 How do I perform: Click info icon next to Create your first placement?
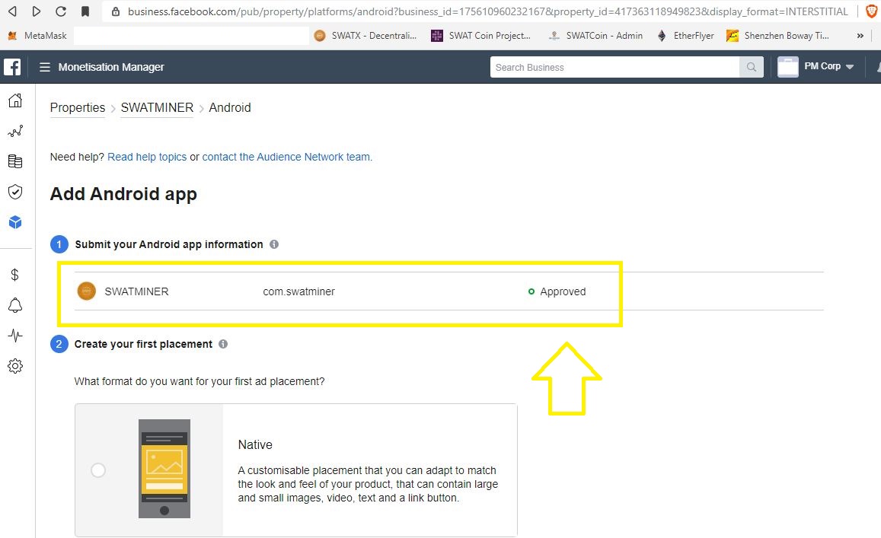tap(223, 344)
